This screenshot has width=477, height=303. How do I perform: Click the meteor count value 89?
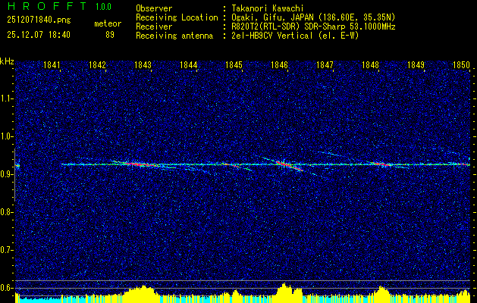point(110,35)
